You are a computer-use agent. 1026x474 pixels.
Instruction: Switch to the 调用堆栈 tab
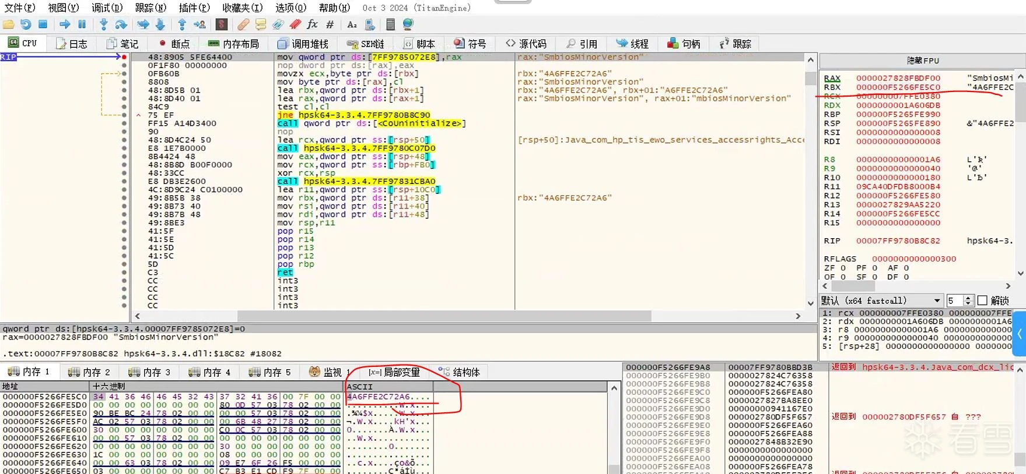pyautogui.click(x=303, y=44)
